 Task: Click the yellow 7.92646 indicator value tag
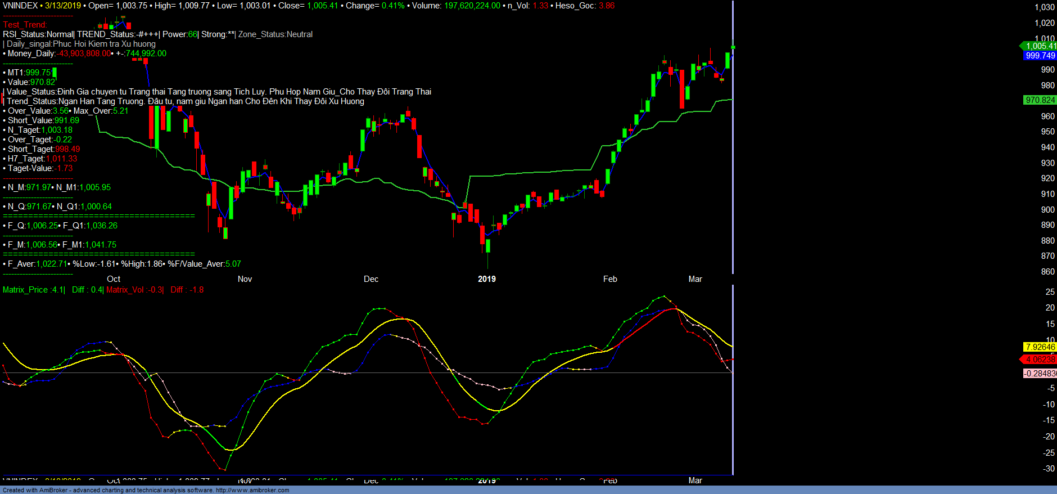tap(1040, 347)
